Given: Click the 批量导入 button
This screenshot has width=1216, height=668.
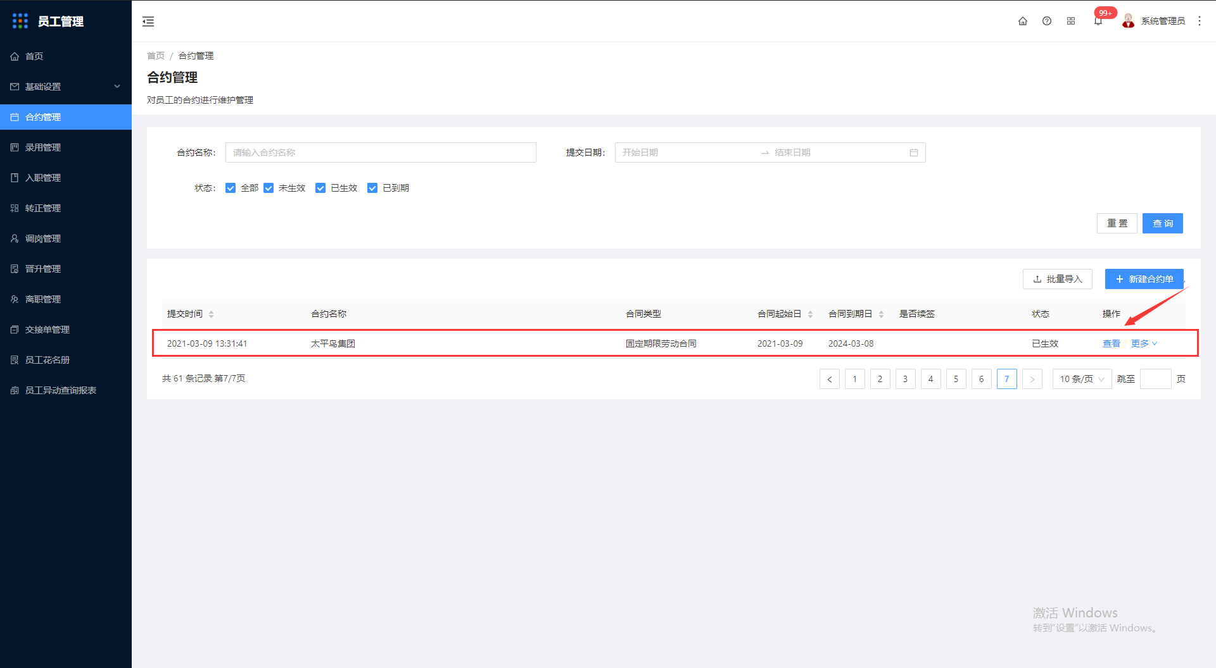Looking at the screenshot, I should 1058,279.
